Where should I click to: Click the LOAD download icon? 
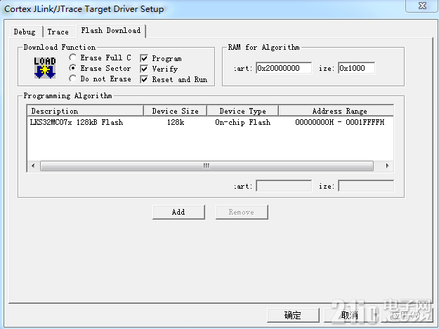click(x=45, y=68)
